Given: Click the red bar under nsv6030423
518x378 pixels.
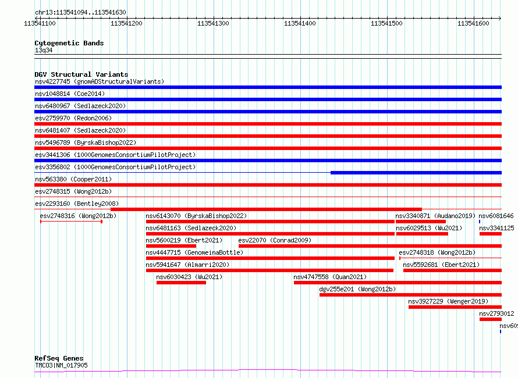Looking at the screenshot, I should [x=182, y=283].
